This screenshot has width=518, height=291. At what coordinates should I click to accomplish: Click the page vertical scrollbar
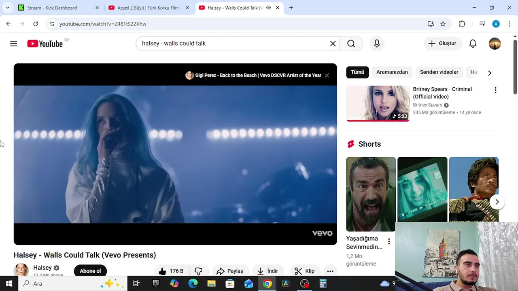pos(515,67)
